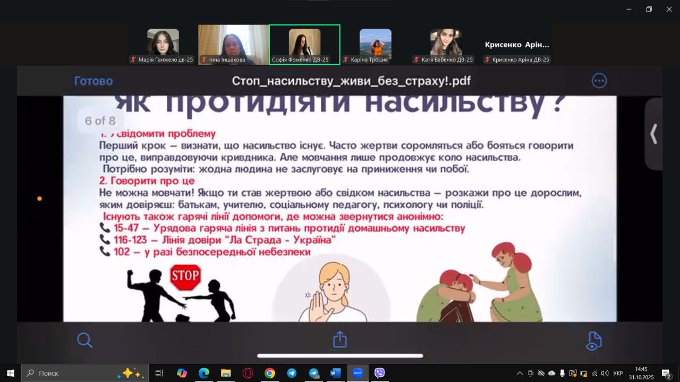This screenshot has height=382, width=680.
Task: Click Каріна Троцик participant tile
Action: [375, 45]
